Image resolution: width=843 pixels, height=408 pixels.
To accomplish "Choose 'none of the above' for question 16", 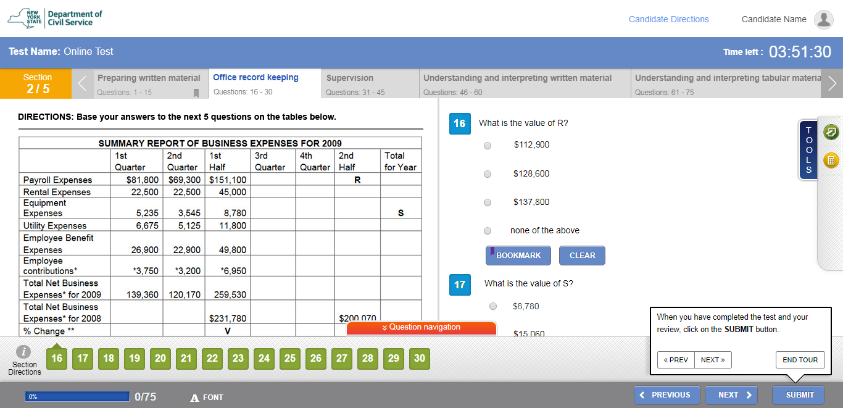I will click(x=488, y=231).
